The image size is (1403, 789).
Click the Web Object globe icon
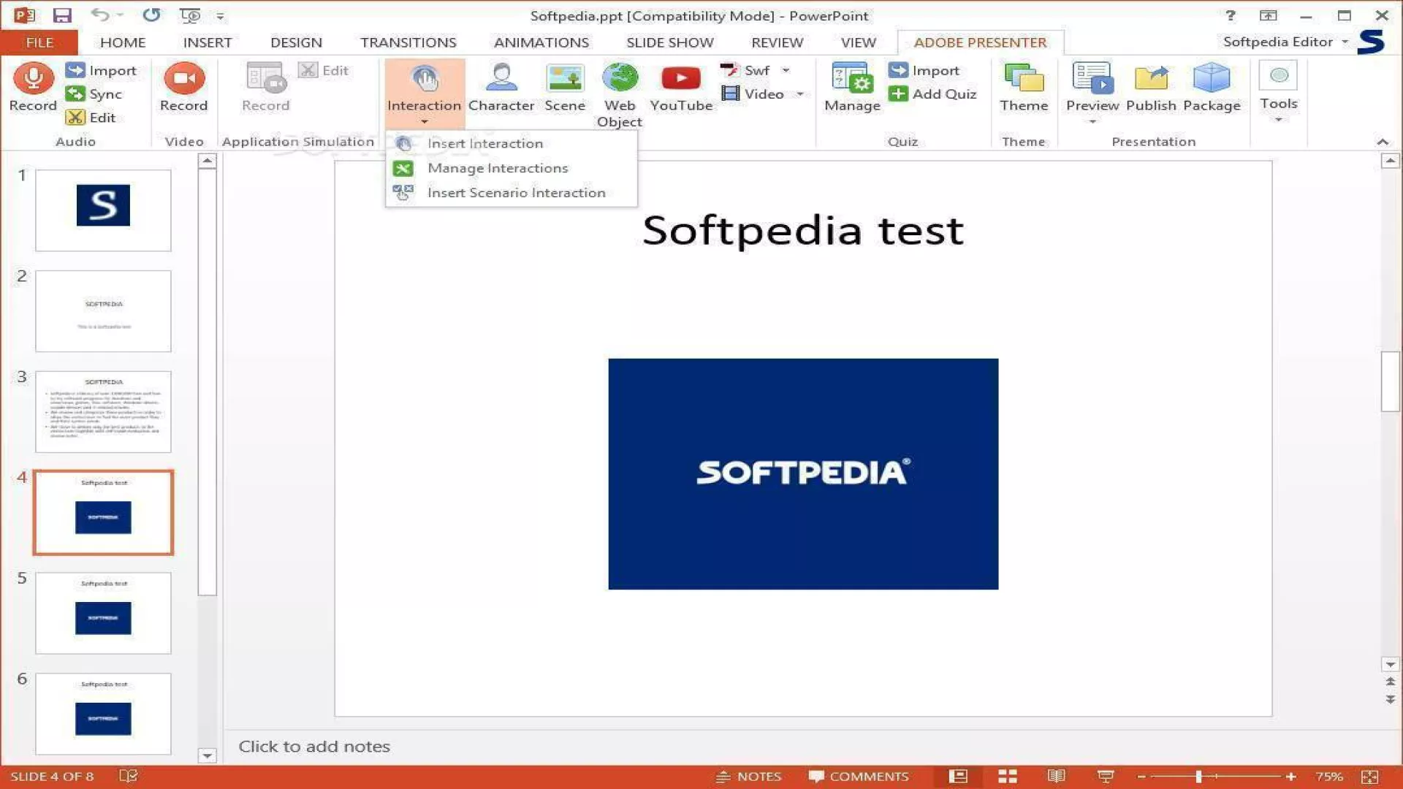coord(619,79)
